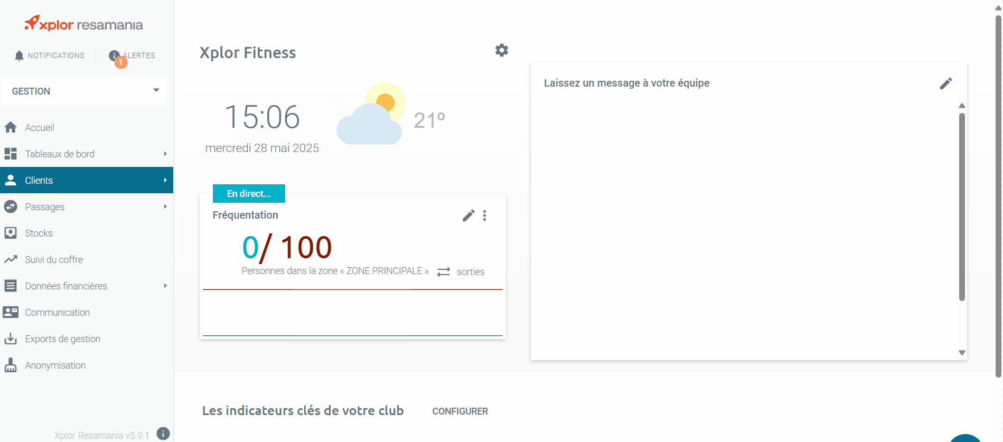Click the Suivi du coffre trend icon

coord(11,259)
